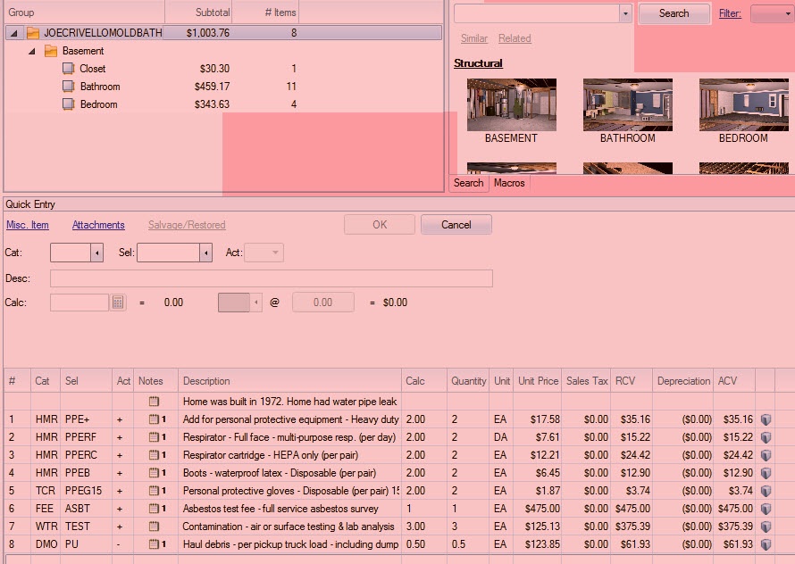Screen dimensions: 795x564
Task: Click the Unit Price column header
Action: [538, 381]
